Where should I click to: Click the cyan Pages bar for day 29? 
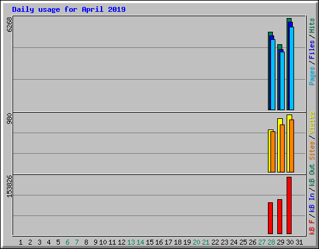tap(282, 81)
